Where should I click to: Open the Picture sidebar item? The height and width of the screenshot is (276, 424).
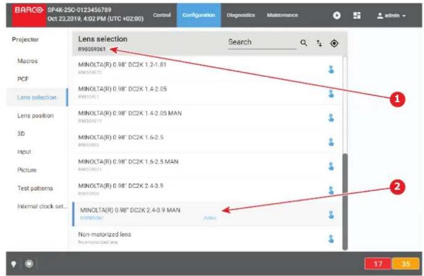pyautogui.click(x=27, y=170)
